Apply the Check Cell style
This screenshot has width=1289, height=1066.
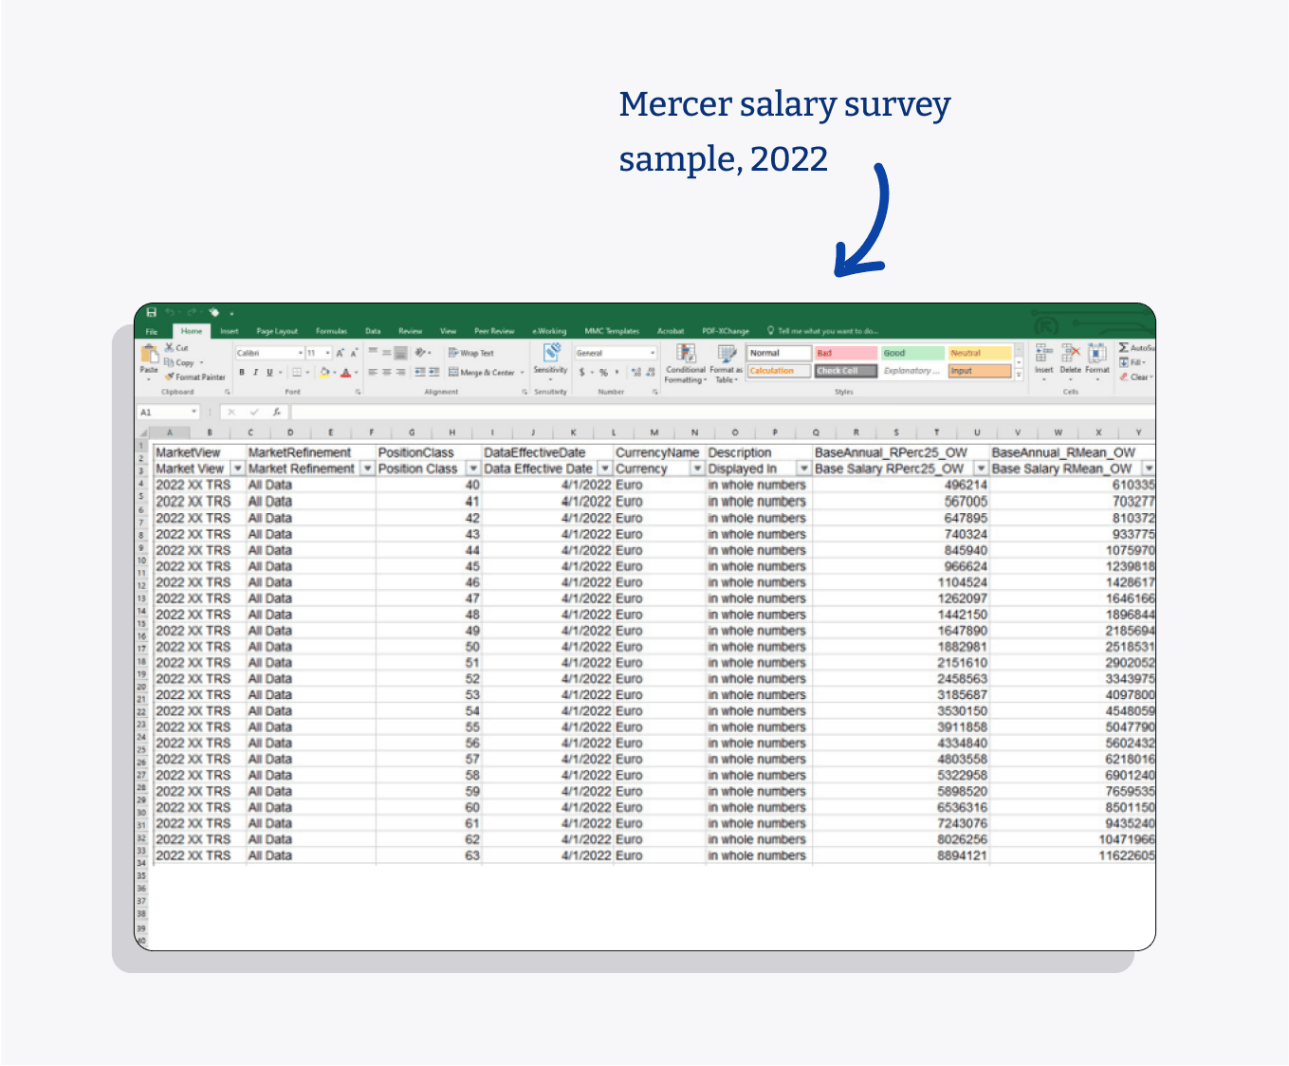(846, 371)
